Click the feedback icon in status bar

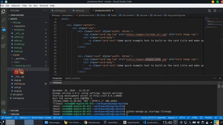point(216,118)
